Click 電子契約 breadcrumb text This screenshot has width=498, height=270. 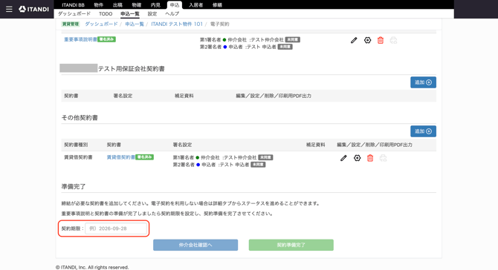point(219,24)
